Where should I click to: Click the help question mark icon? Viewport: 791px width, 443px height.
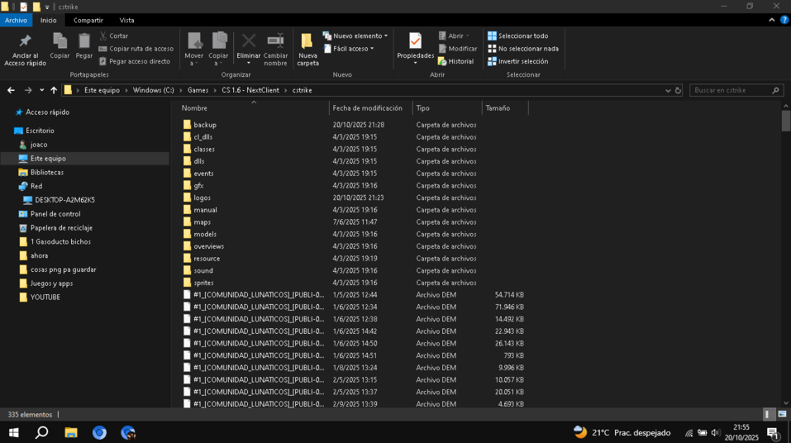(x=784, y=20)
